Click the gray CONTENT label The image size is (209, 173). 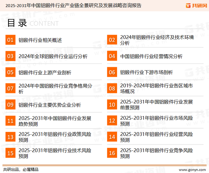[x=44, y=24]
